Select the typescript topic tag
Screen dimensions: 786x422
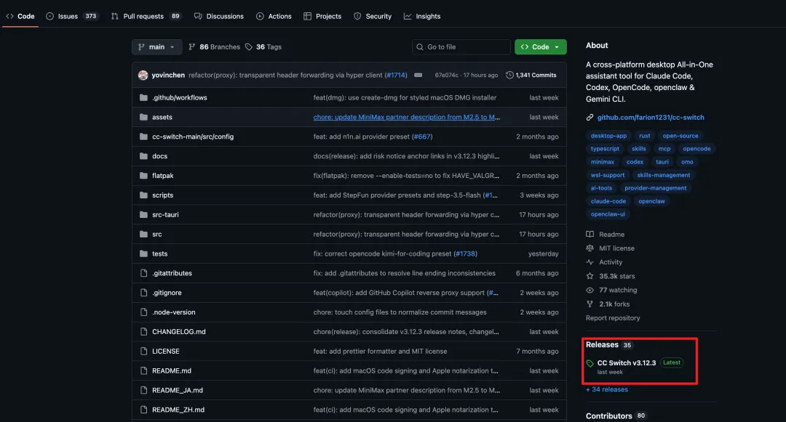click(x=605, y=148)
